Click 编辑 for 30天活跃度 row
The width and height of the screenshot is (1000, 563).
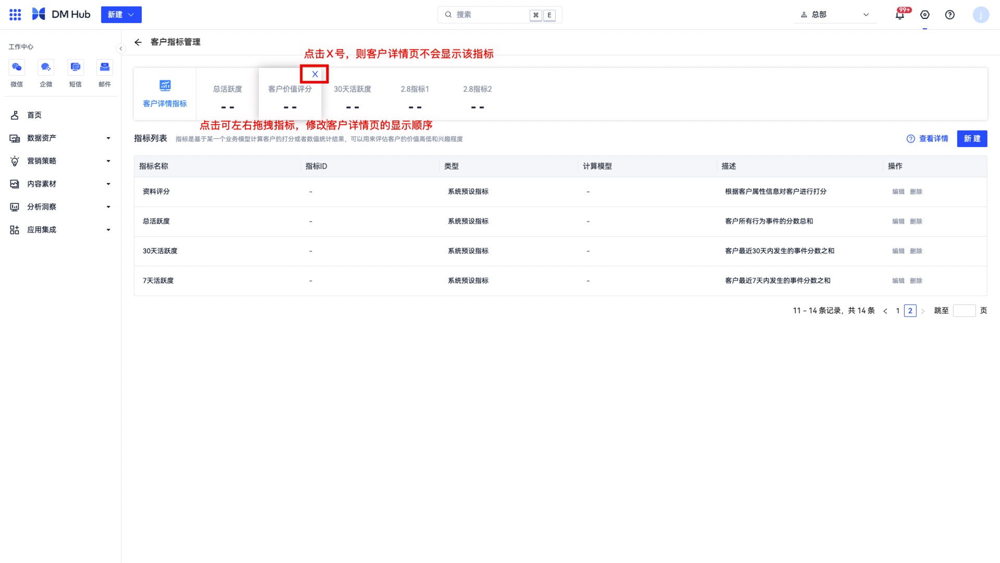tap(898, 251)
